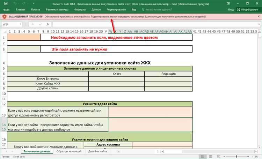Open the ribbon display options icon
This screenshot has width=262, height=159.
(228, 3)
